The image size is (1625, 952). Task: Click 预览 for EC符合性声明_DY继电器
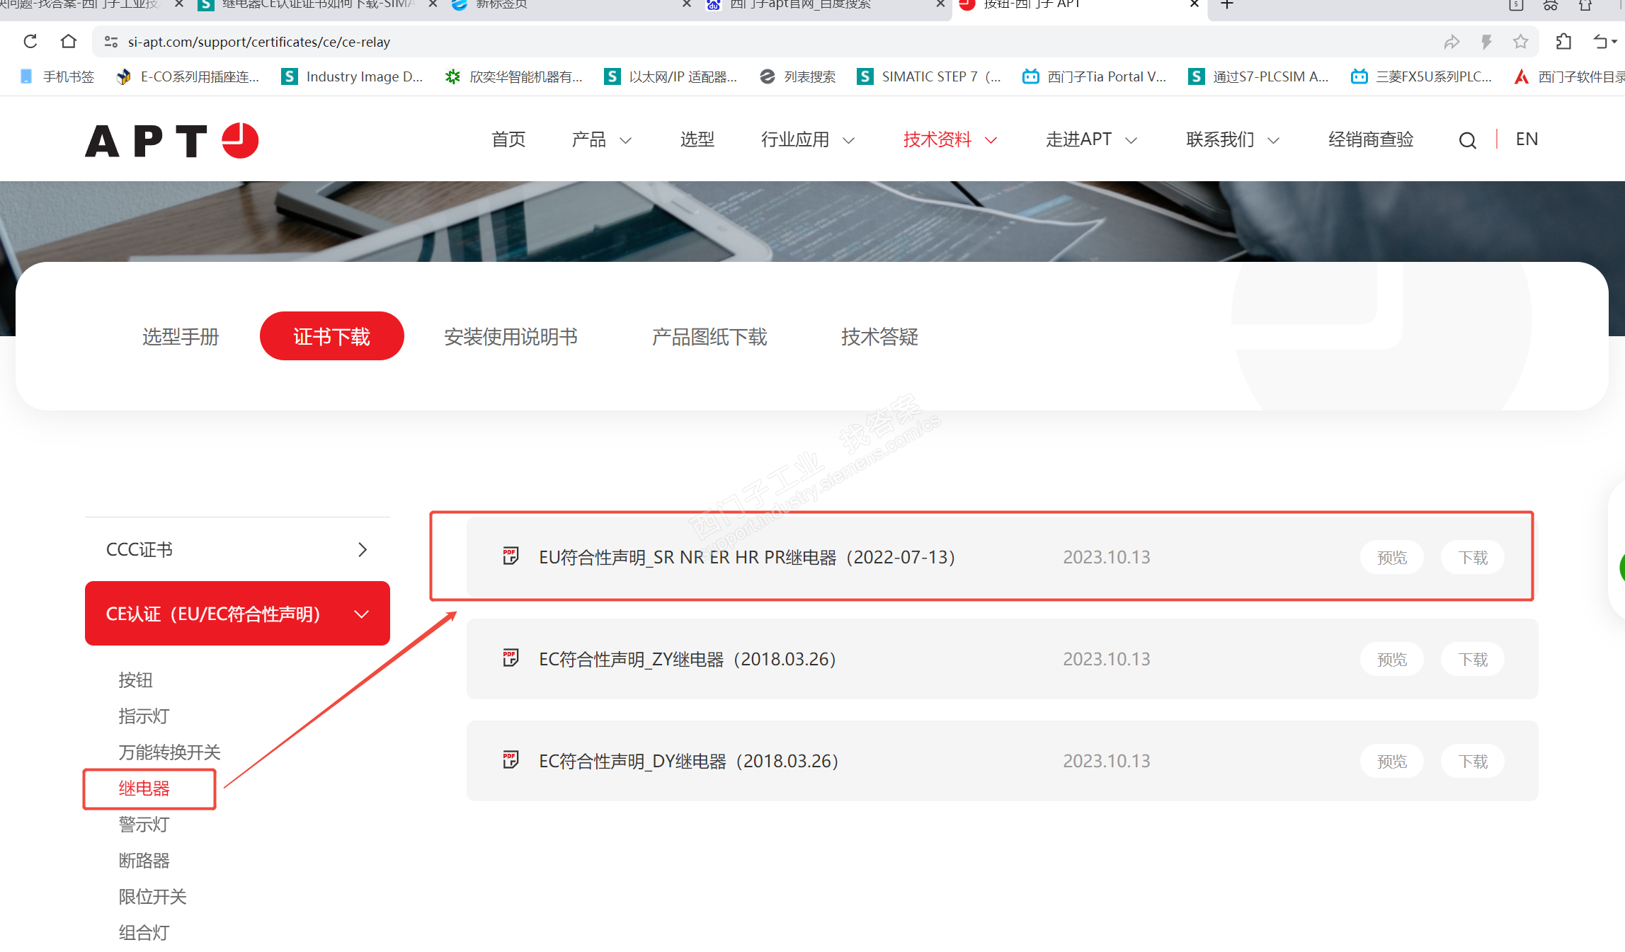1391,762
